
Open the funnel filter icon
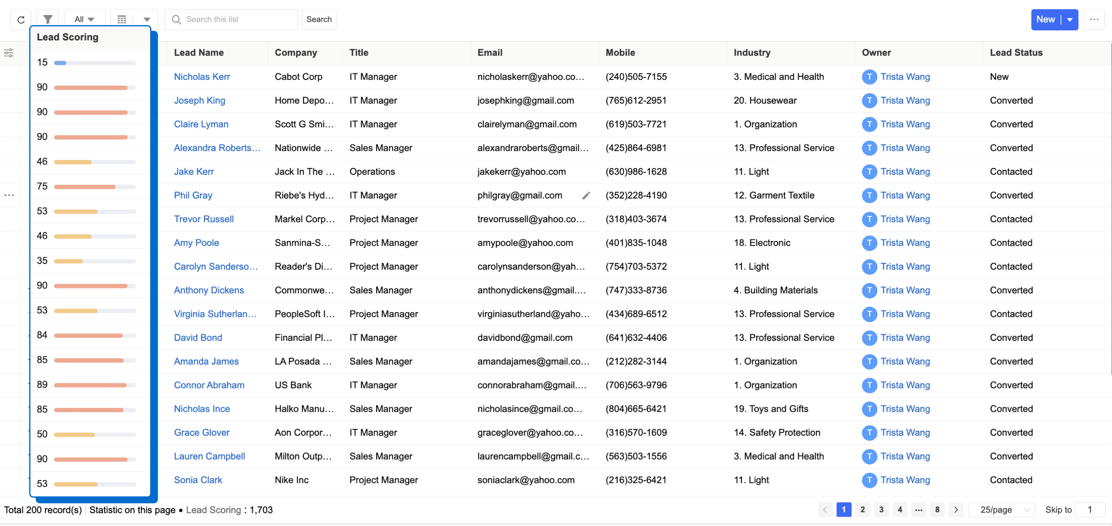click(x=48, y=19)
